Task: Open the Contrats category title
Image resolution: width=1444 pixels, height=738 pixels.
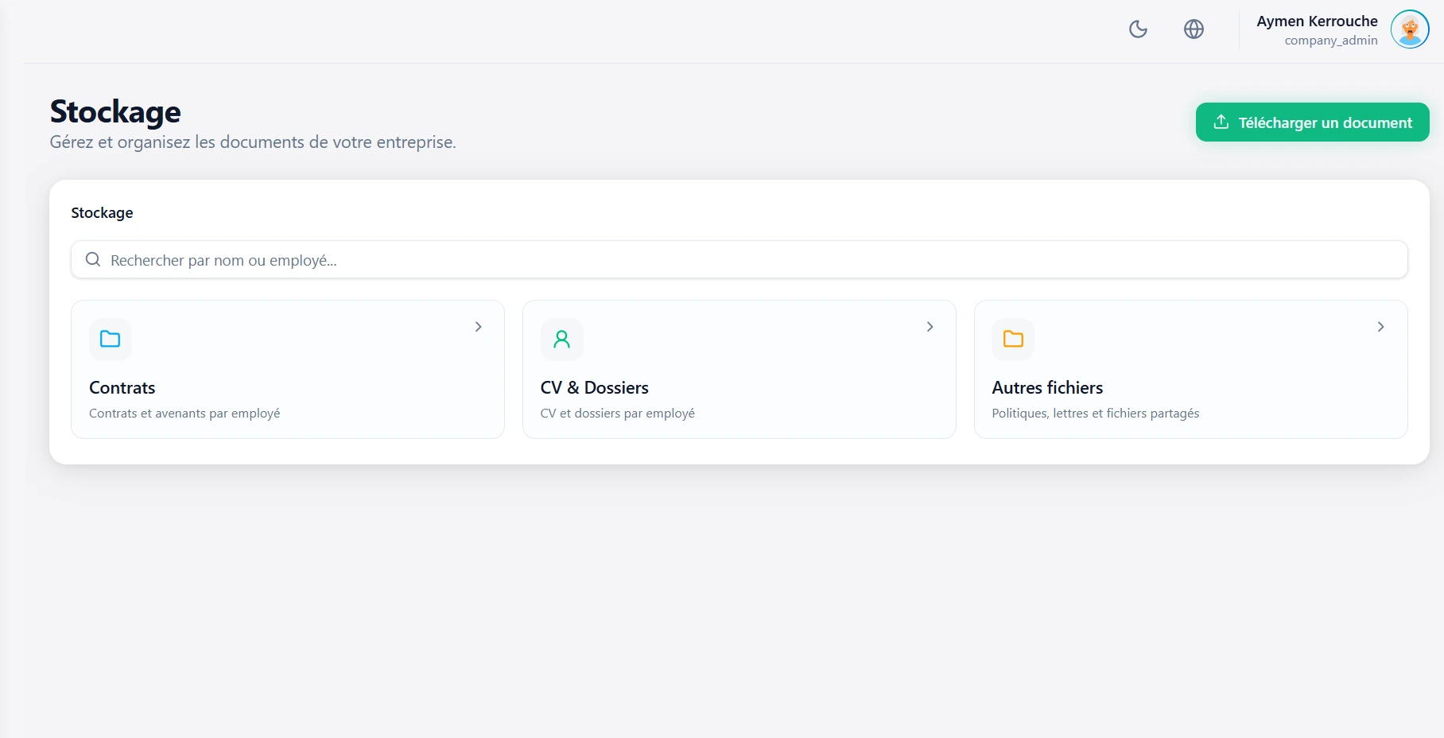Action: (122, 388)
